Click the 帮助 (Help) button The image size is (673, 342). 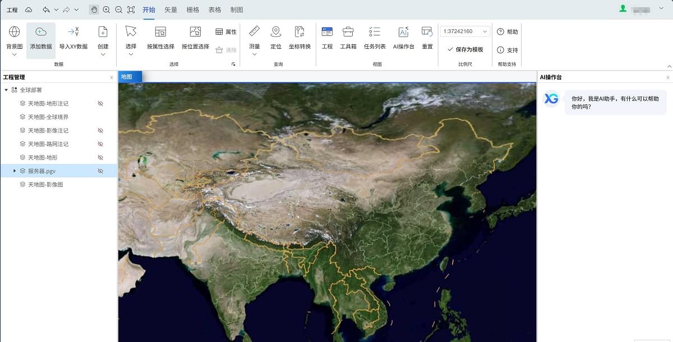coord(508,32)
